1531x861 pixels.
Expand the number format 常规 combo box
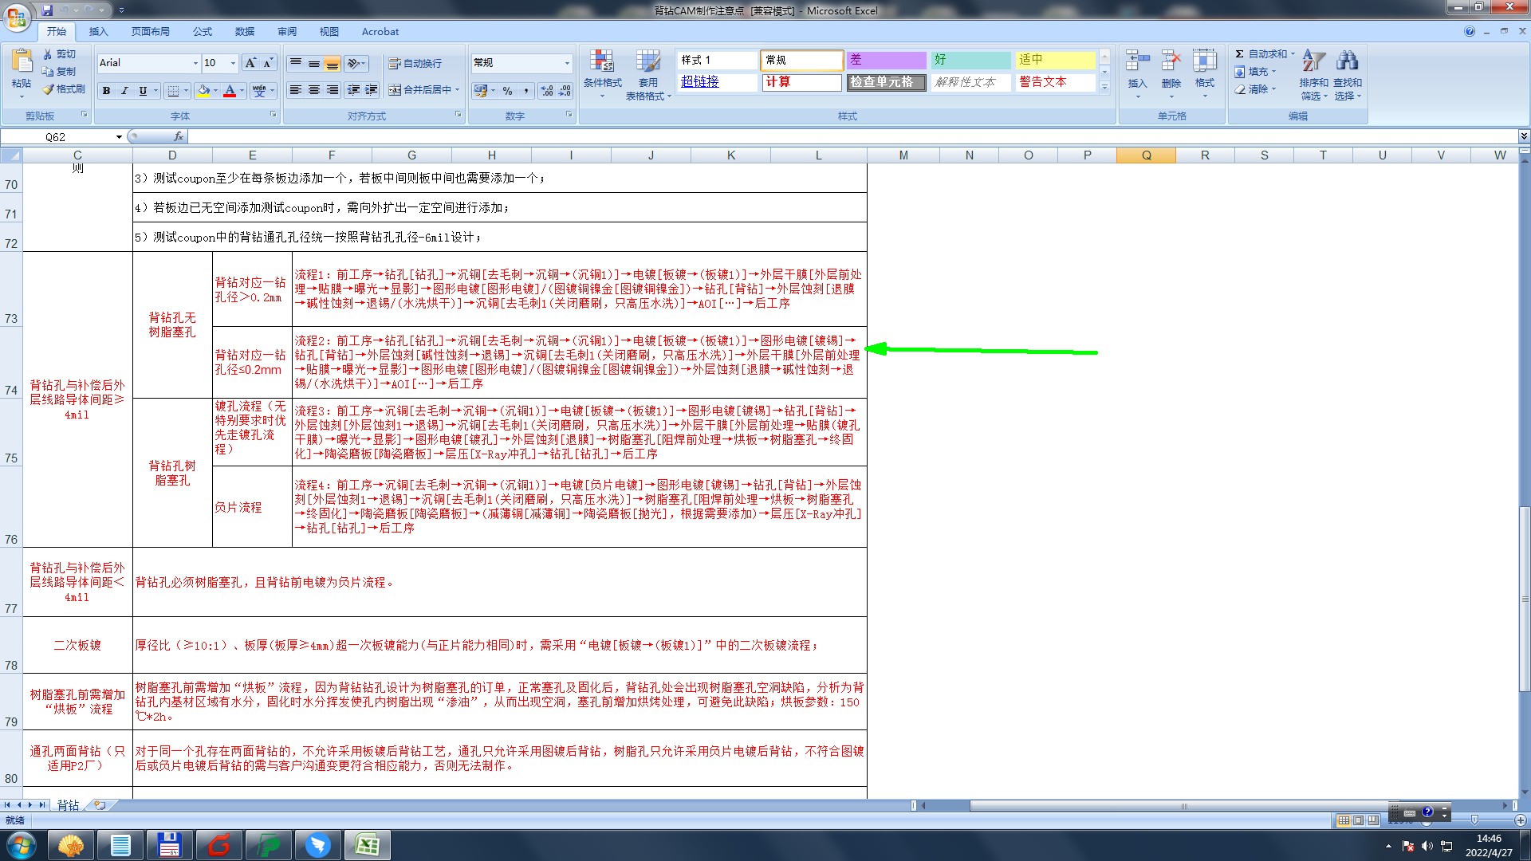(567, 63)
